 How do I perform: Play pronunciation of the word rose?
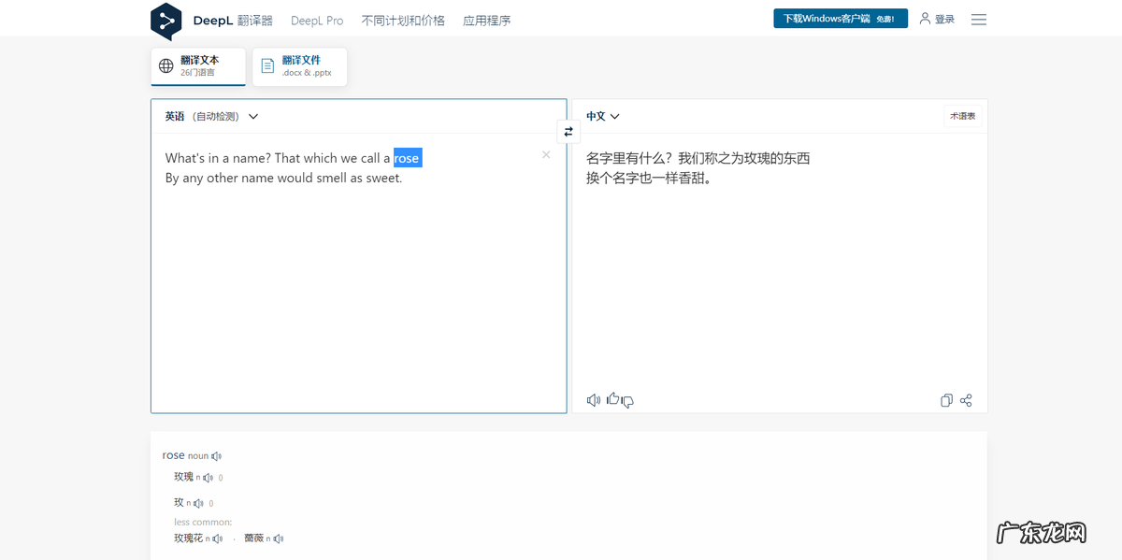pyautogui.click(x=216, y=455)
